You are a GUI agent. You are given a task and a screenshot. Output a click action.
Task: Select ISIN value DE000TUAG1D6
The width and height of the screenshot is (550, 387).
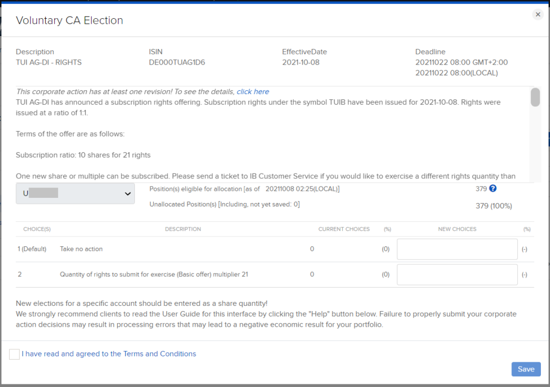click(177, 62)
